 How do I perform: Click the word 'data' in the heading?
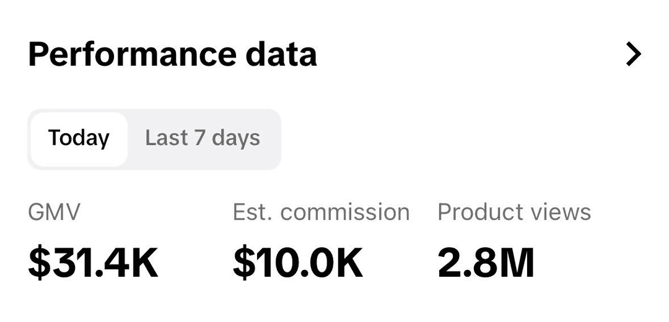281,54
